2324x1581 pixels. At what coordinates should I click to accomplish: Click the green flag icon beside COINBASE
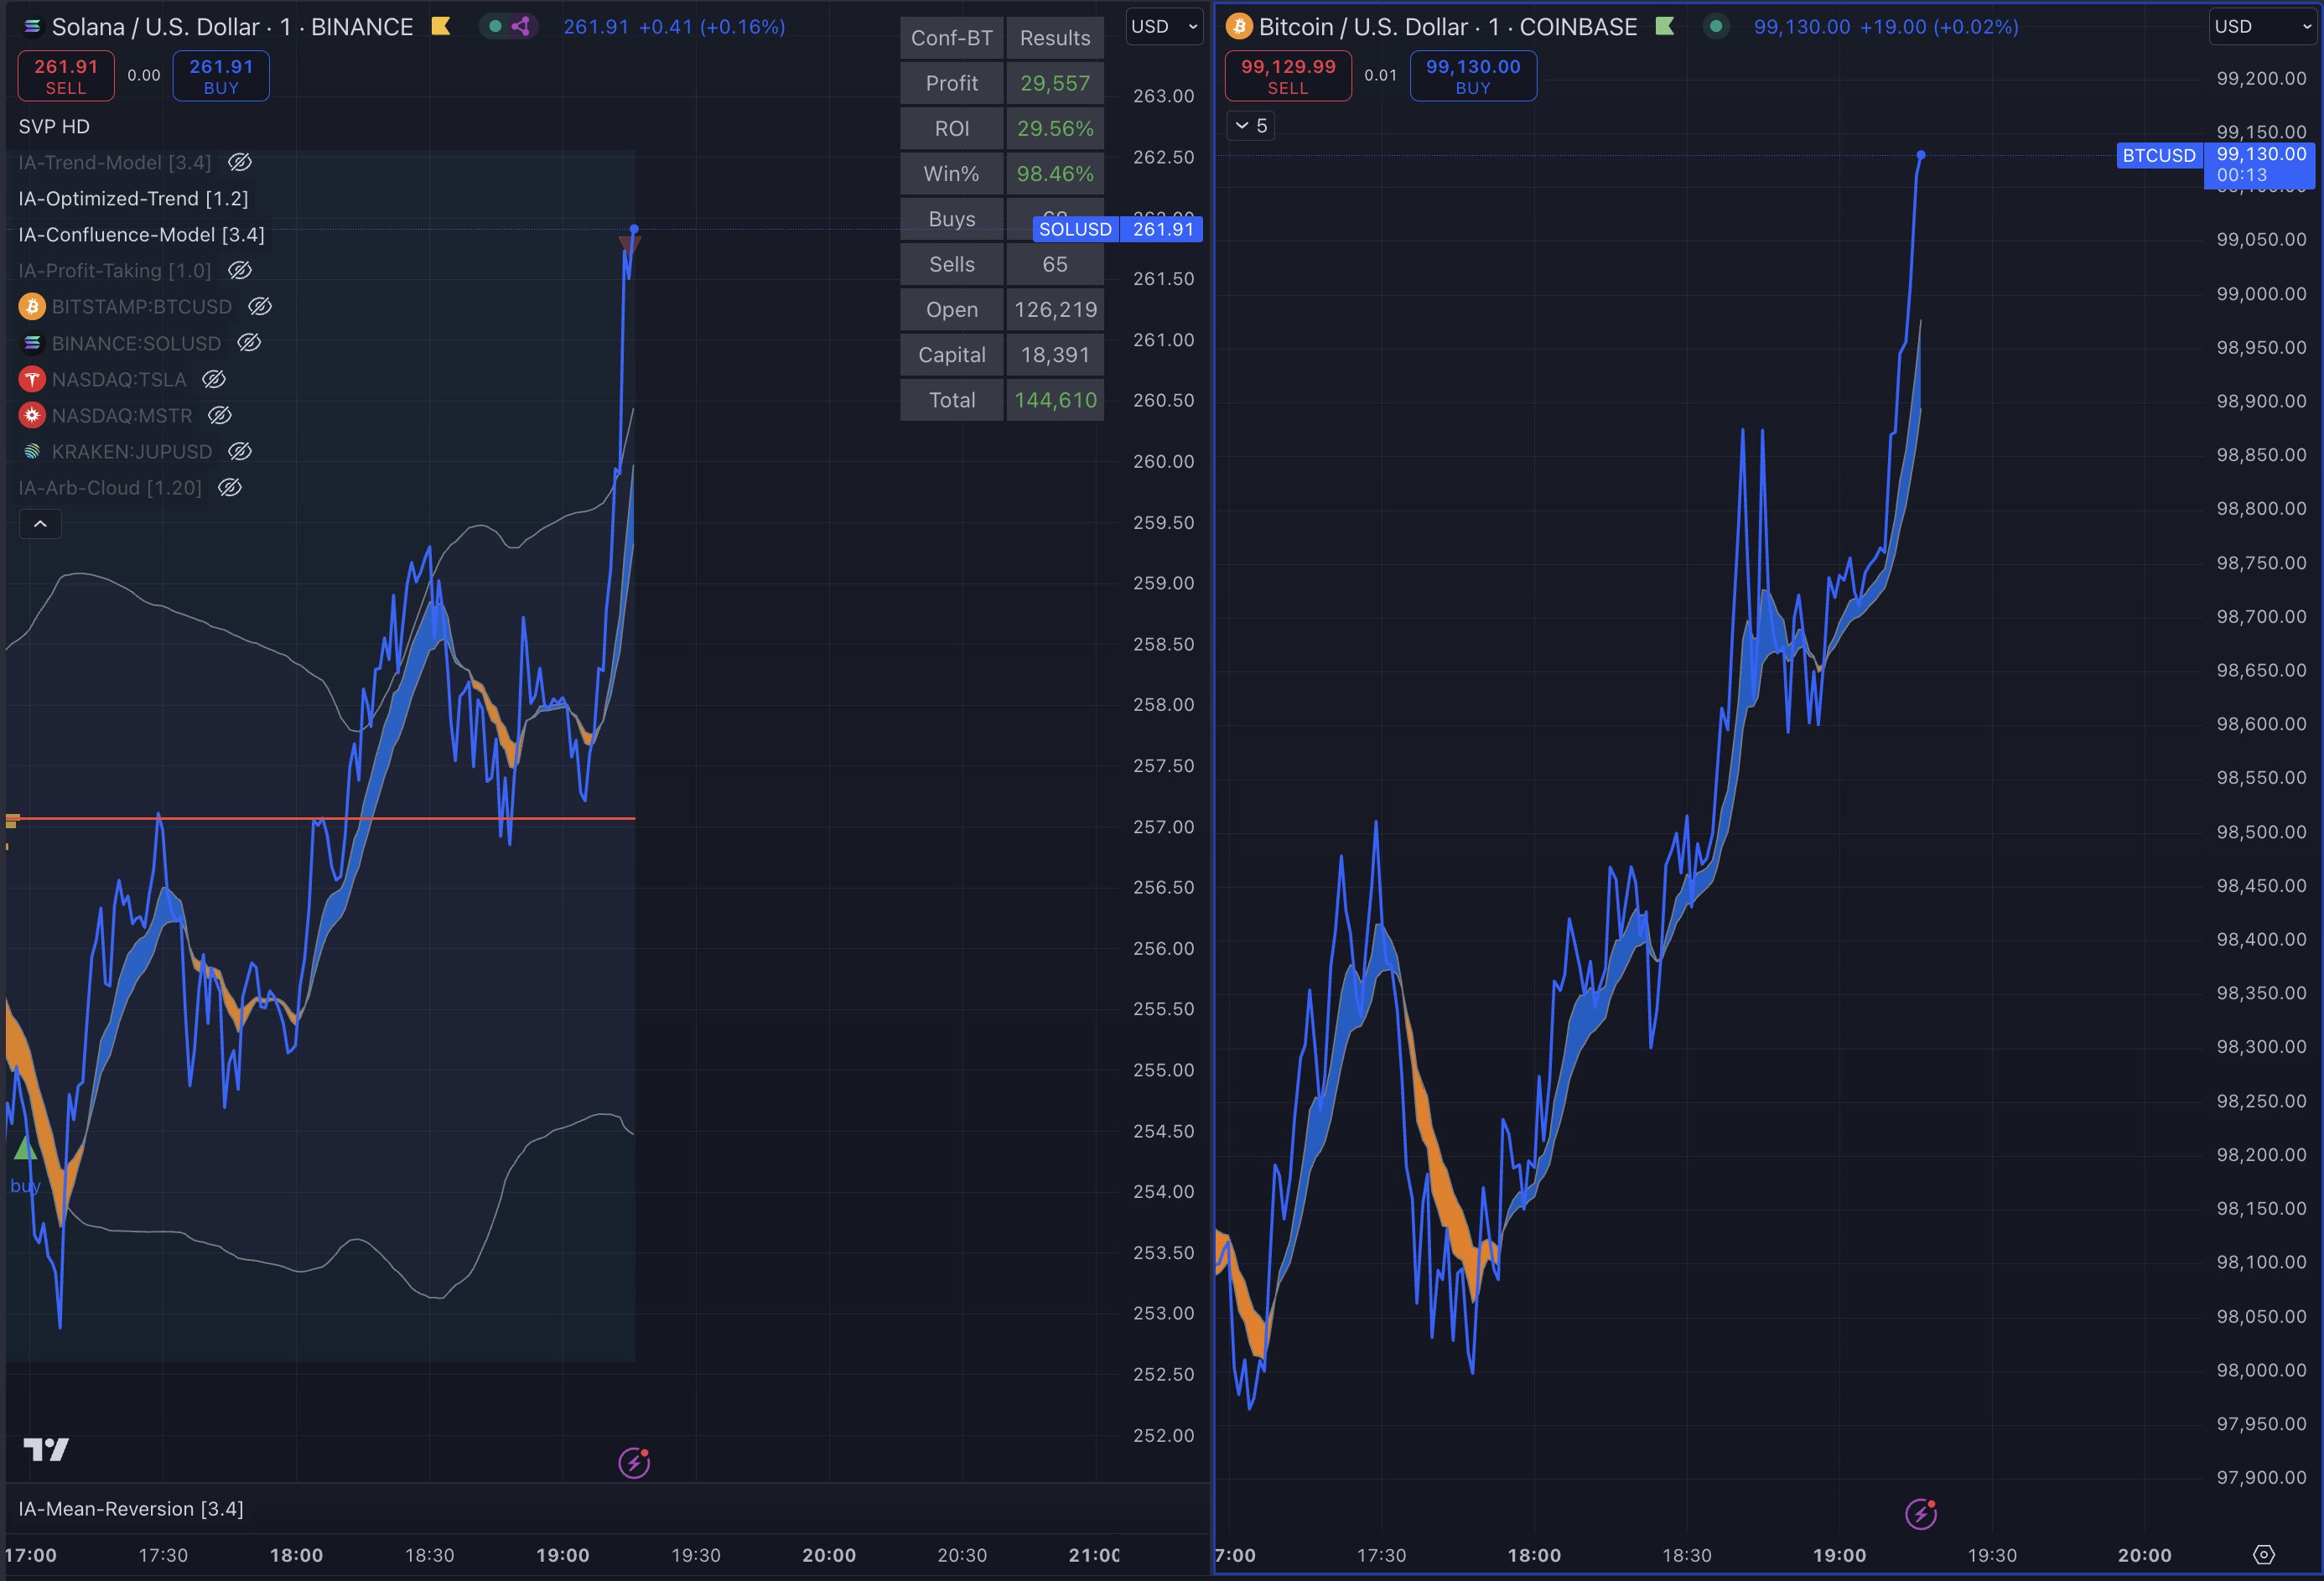1664,27
